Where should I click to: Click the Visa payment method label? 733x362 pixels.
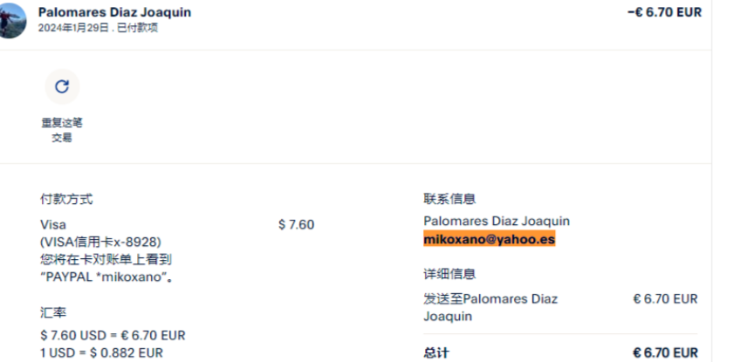53,224
